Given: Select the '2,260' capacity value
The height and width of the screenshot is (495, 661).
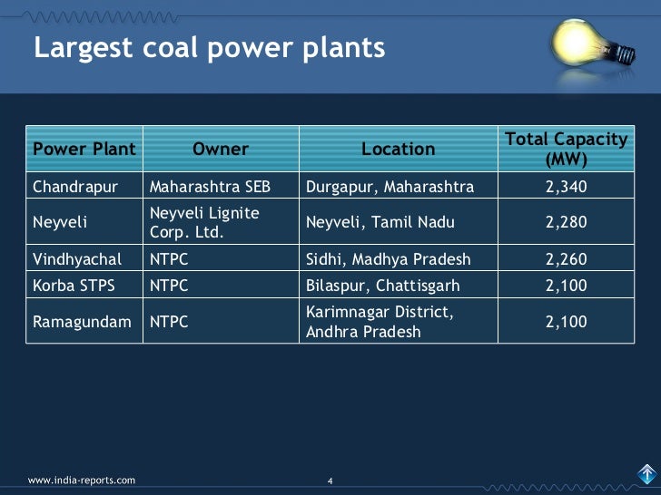Looking at the screenshot, I should pyautogui.click(x=567, y=258).
